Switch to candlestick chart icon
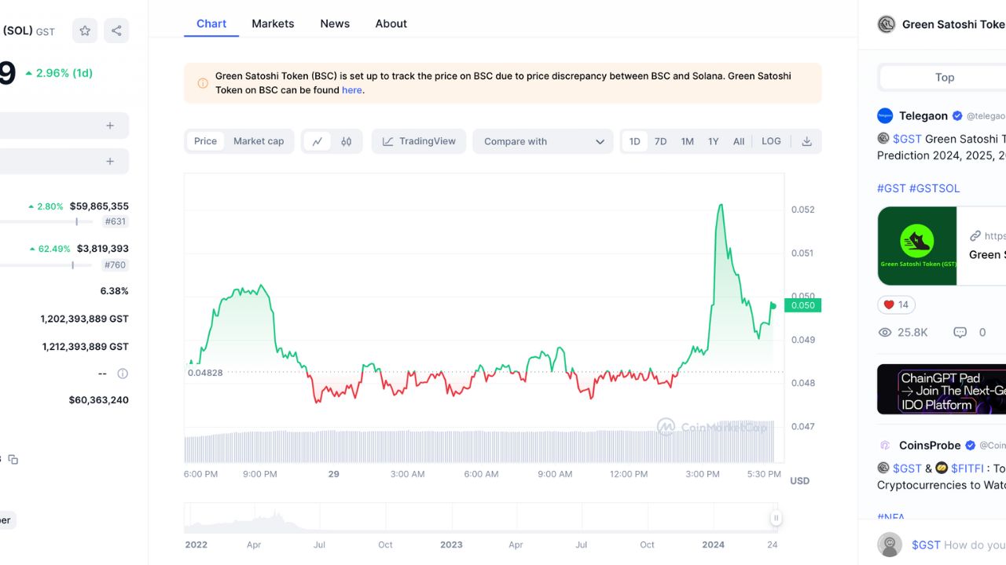The width and height of the screenshot is (1006, 565). click(346, 141)
